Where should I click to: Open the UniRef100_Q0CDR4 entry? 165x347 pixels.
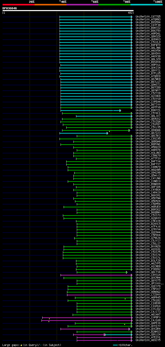point(148,329)
